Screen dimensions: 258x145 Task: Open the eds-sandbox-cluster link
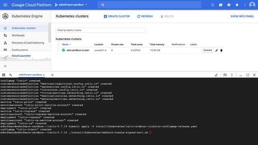point(78,50)
